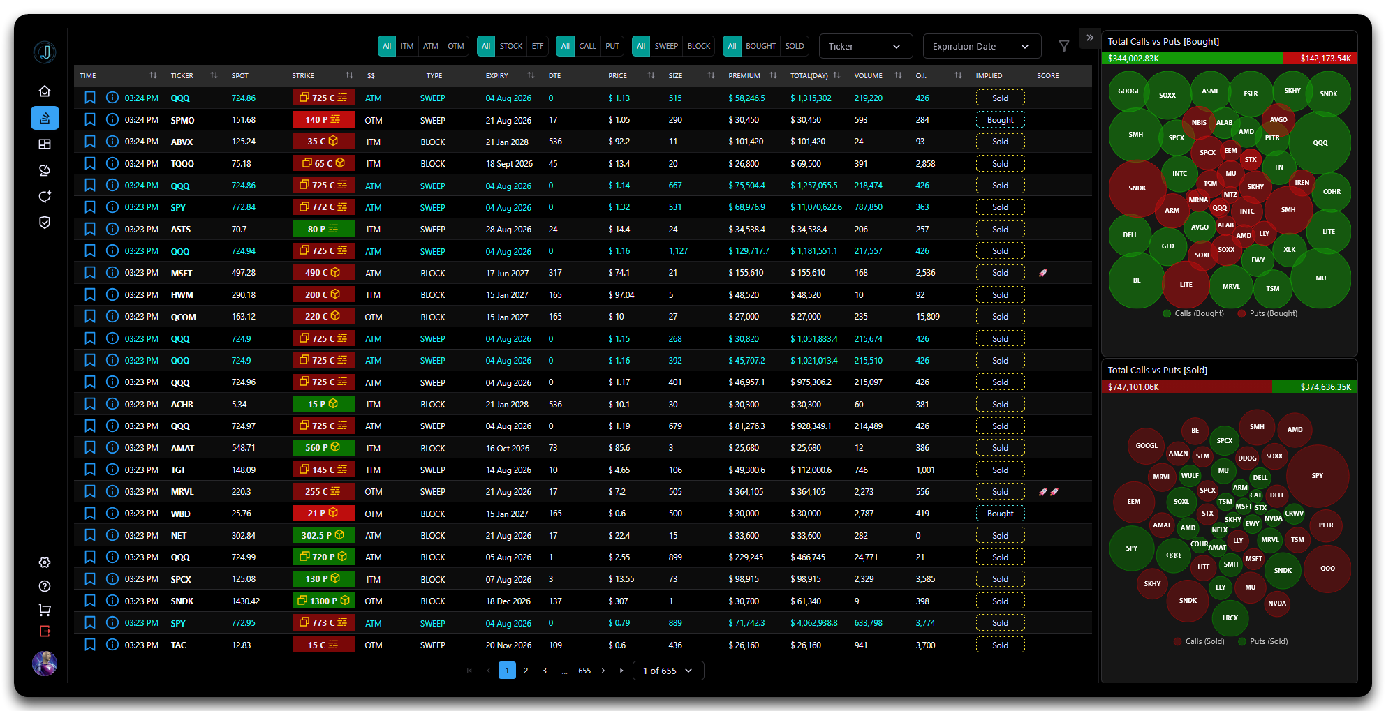Go to page 655

[x=584, y=671]
